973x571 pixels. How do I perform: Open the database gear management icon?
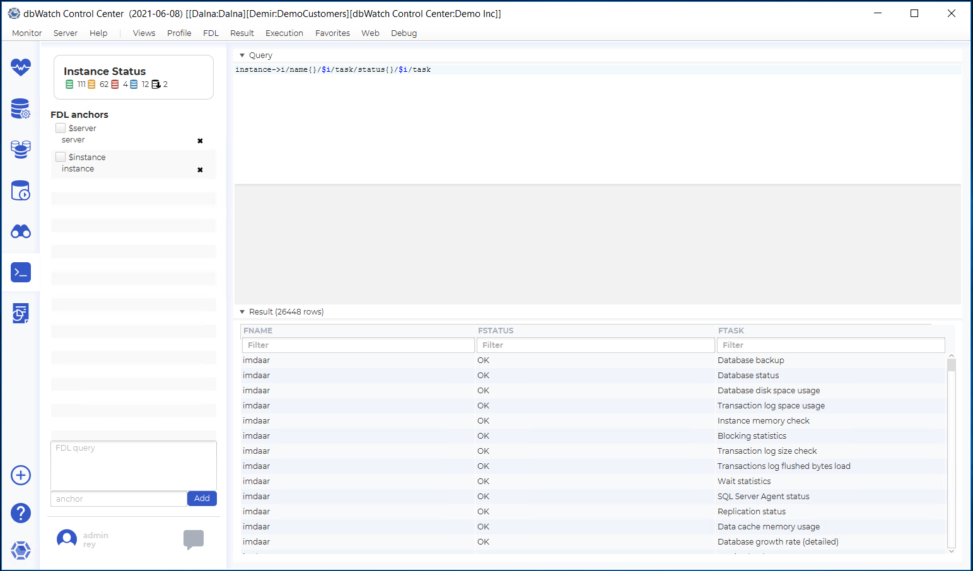point(21,108)
